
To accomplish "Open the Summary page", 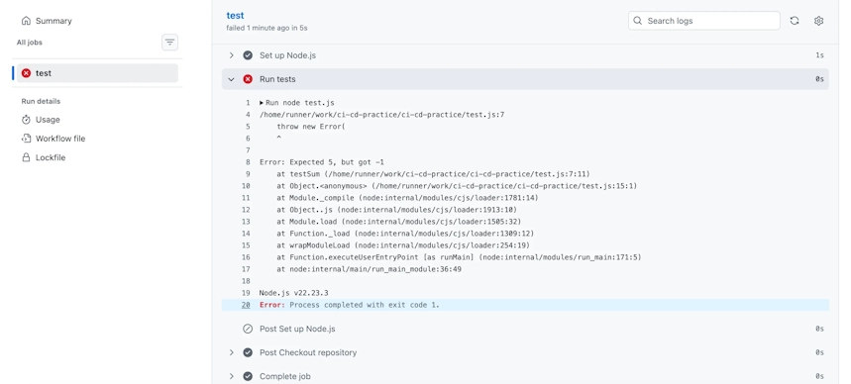I will coord(53,21).
